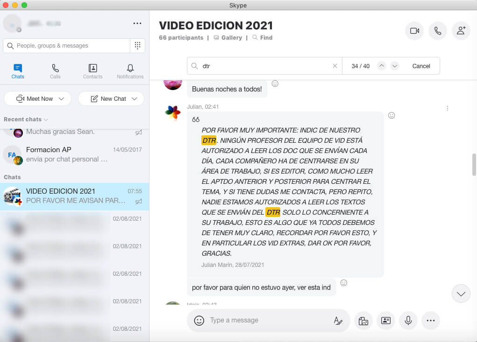Open the dial pad icon
This screenshot has width=477, height=342.
137,46
